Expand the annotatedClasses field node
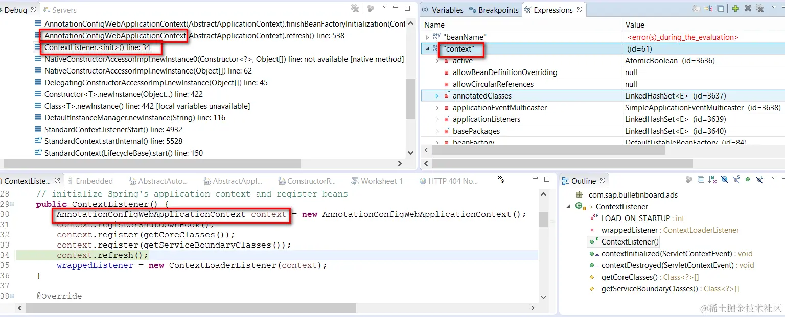The image size is (785, 317). (437, 96)
